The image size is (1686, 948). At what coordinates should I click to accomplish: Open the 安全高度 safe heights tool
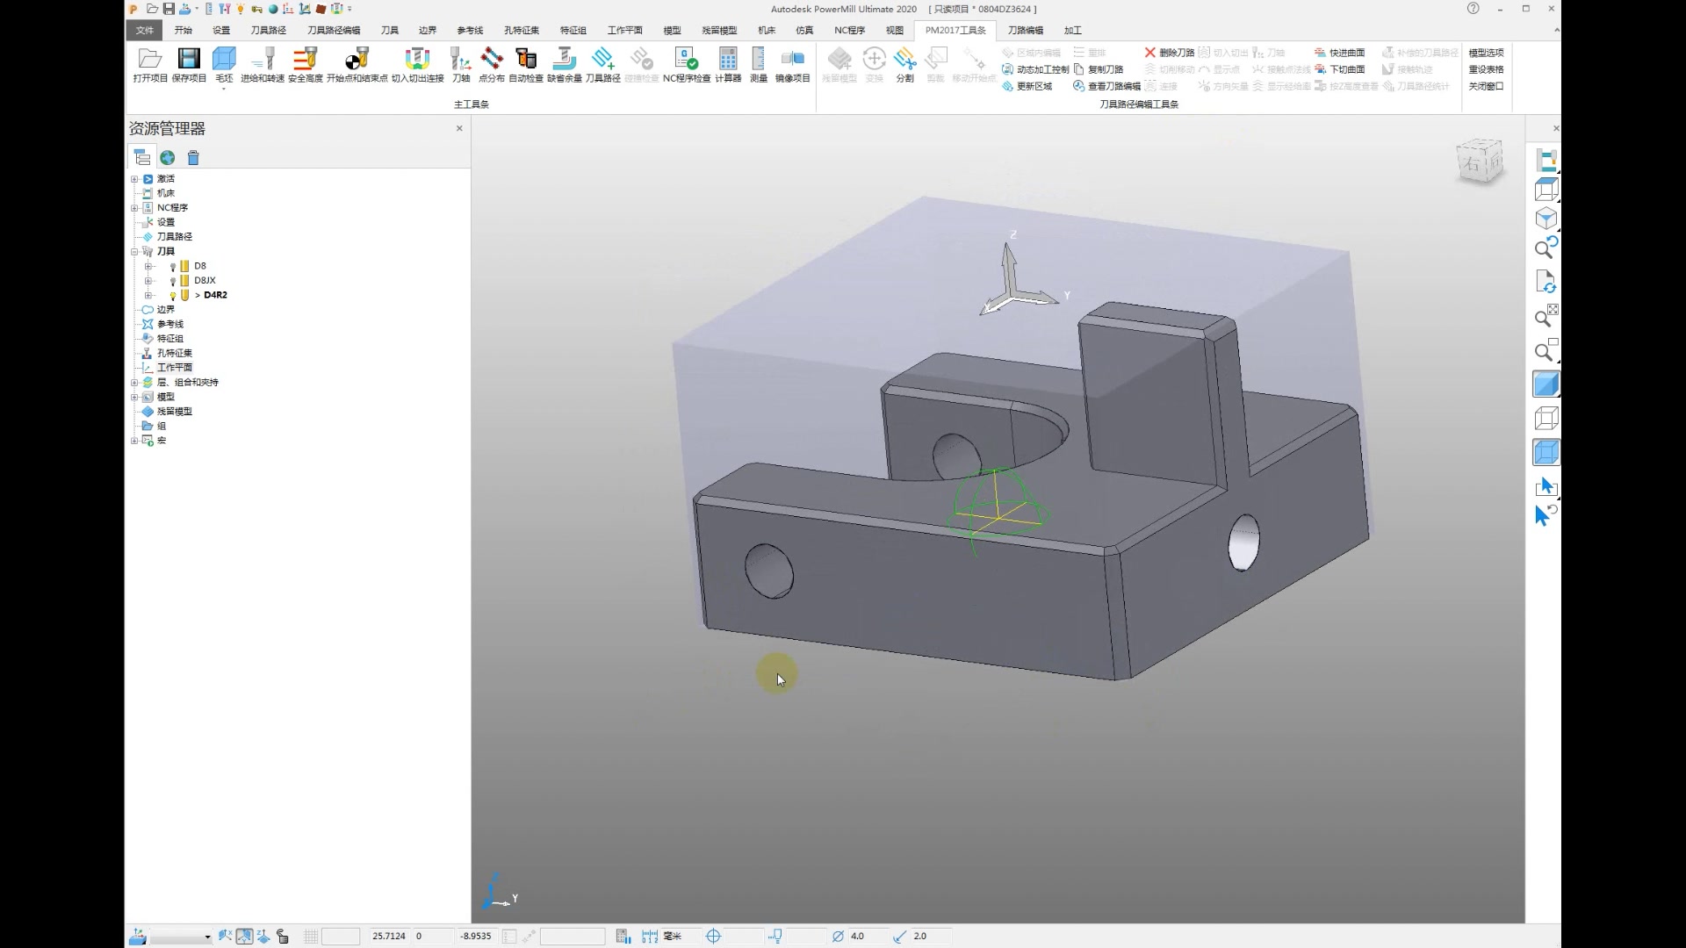pos(306,65)
